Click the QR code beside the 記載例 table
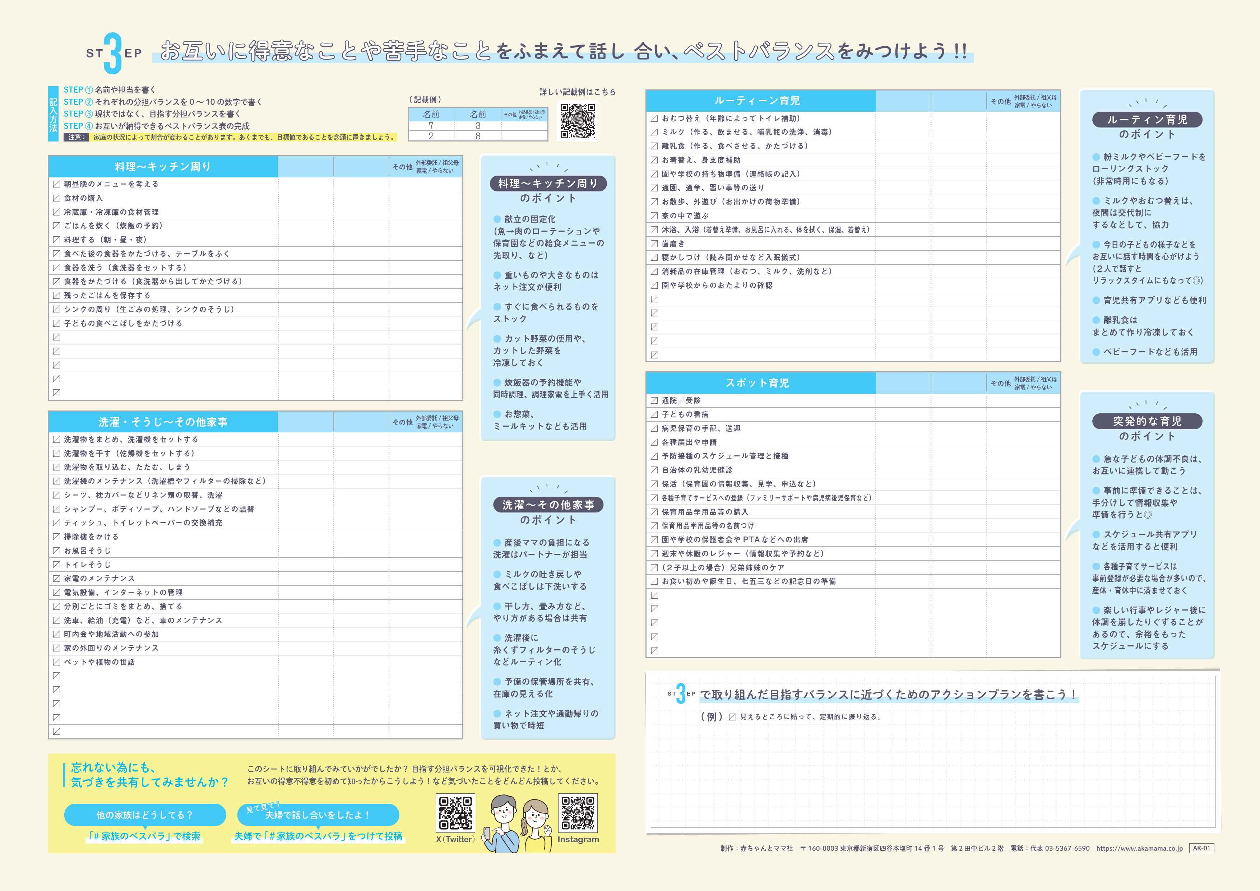This screenshot has height=891, width=1260. pyautogui.click(x=578, y=121)
